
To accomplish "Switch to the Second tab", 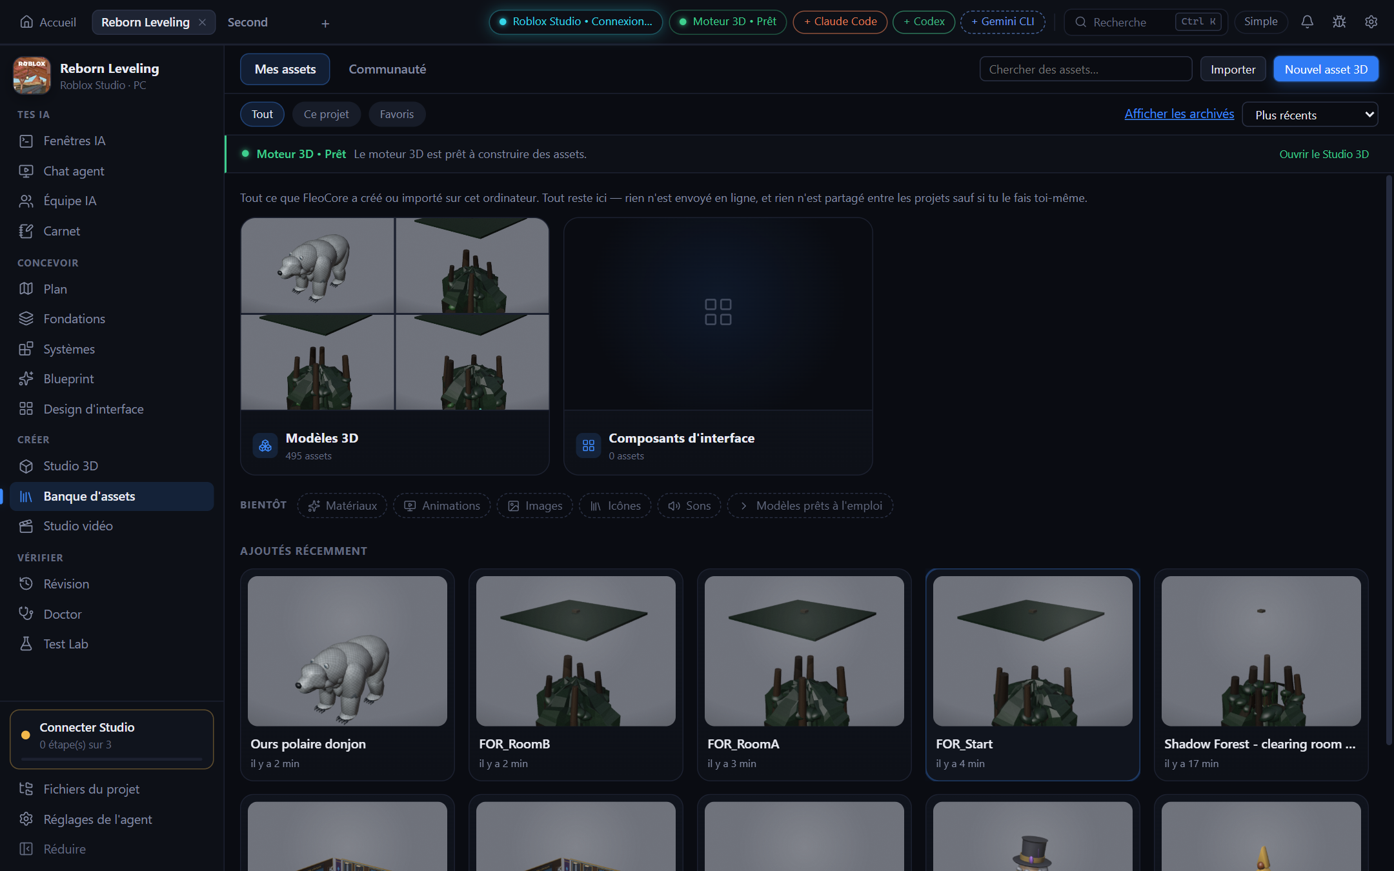I will click(x=248, y=23).
